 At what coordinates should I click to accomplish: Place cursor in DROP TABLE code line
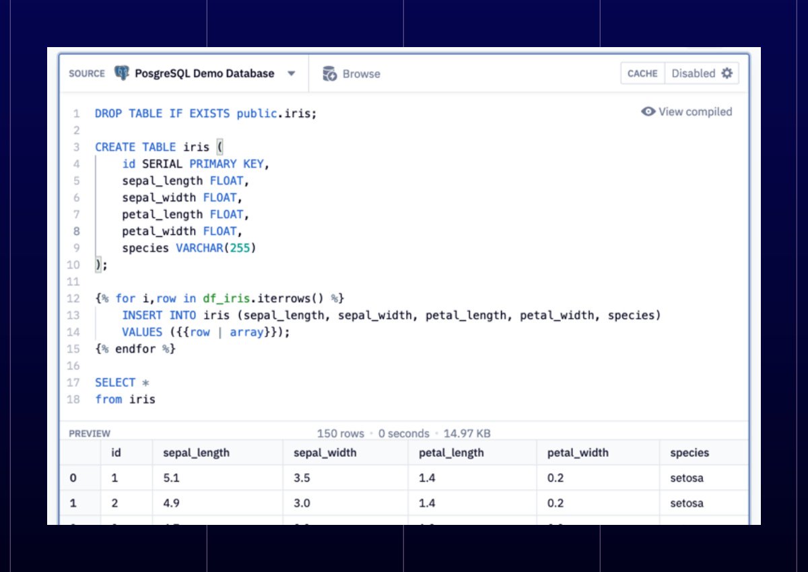205,114
